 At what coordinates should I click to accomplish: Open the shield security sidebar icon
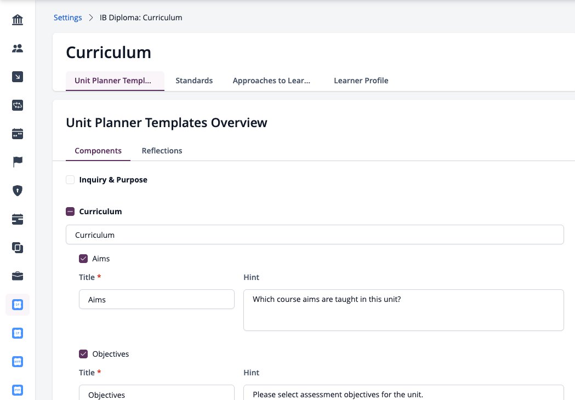(17, 191)
